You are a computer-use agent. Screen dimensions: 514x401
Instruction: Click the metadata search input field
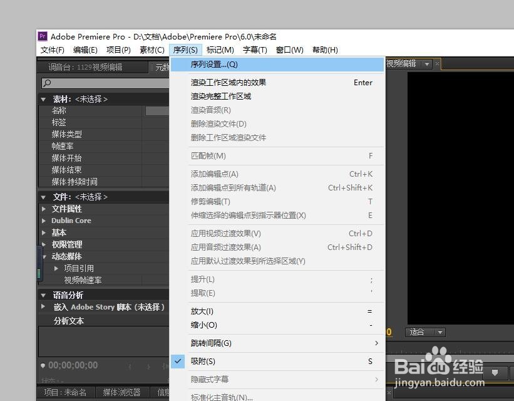[106, 83]
